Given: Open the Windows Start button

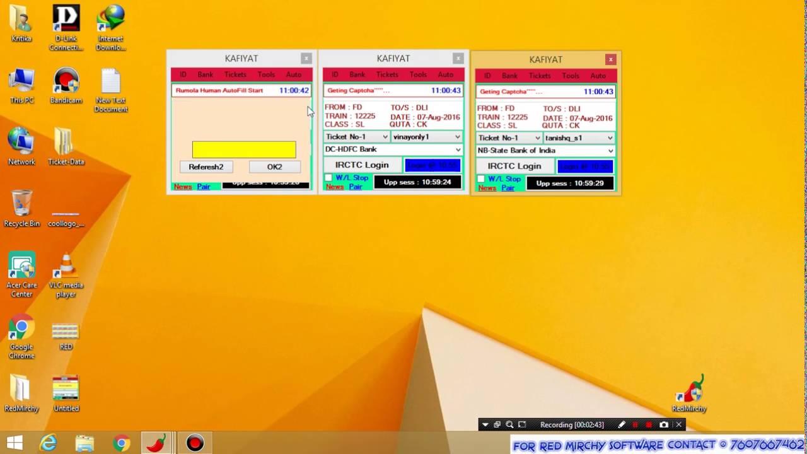Looking at the screenshot, I should (15, 443).
